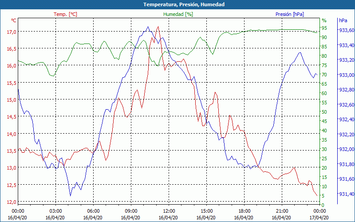
Task: Click the '50' humidity axis value
Action: 324,112
